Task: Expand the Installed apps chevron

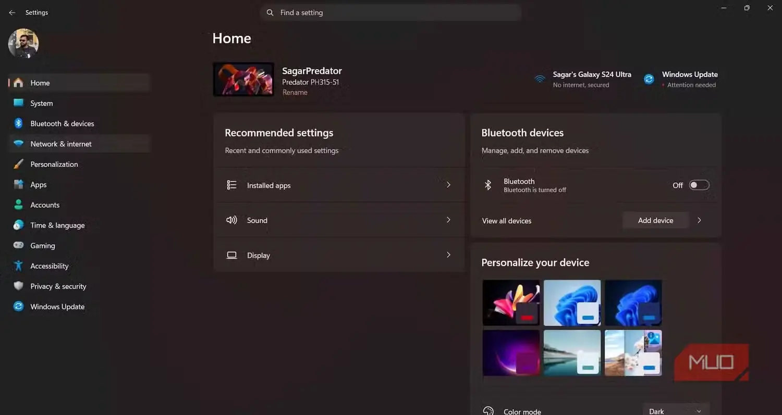Action: [448, 185]
